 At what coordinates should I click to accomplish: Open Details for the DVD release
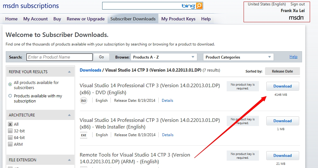167,101
